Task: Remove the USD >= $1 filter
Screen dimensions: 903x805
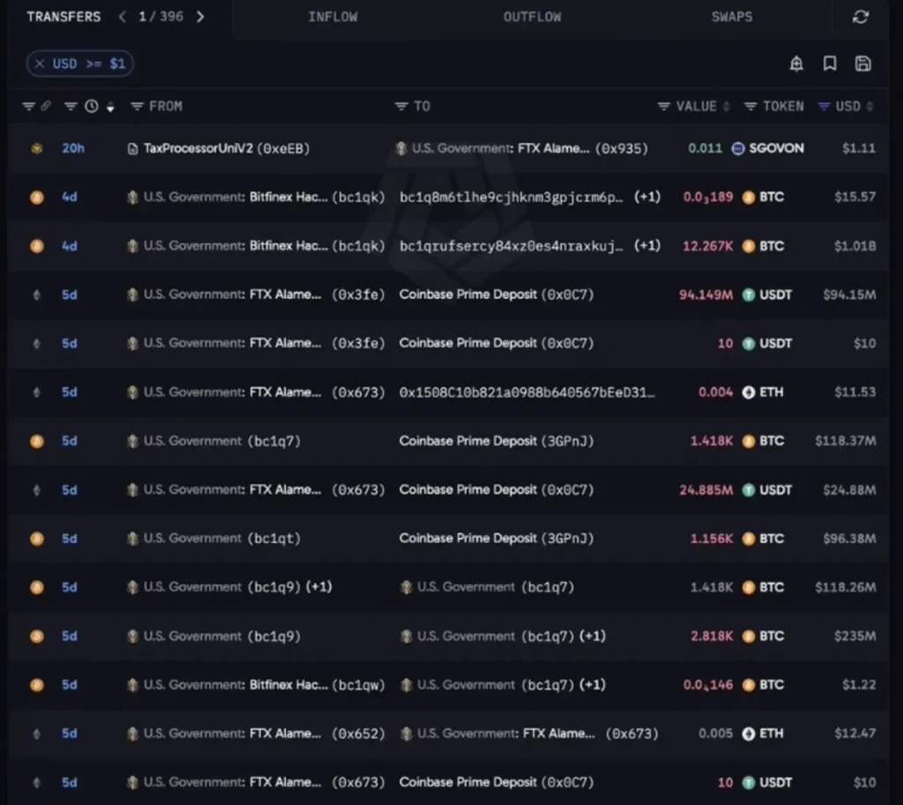Action: (x=39, y=63)
